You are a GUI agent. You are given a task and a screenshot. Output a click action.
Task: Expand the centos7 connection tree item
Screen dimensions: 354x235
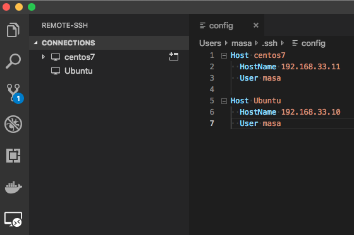(x=44, y=57)
